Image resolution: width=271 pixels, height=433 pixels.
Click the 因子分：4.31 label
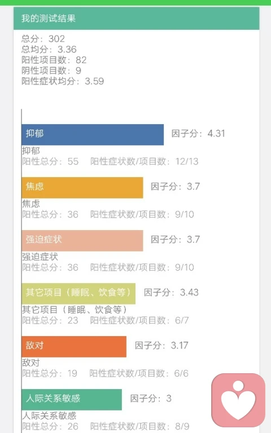click(198, 134)
